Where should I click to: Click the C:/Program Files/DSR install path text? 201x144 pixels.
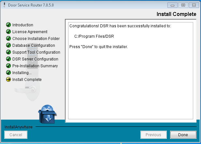94,36
